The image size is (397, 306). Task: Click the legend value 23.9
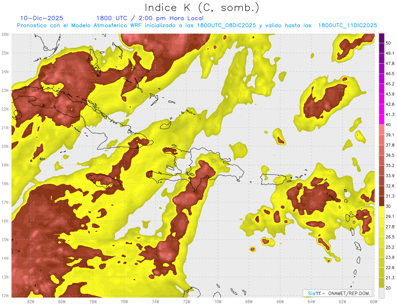pos(390,257)
